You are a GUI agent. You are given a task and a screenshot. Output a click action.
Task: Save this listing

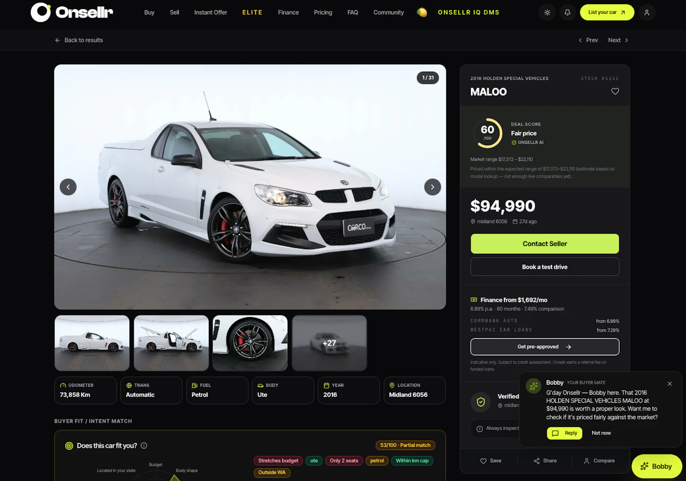pyautogui.click(x=490, y=461)
